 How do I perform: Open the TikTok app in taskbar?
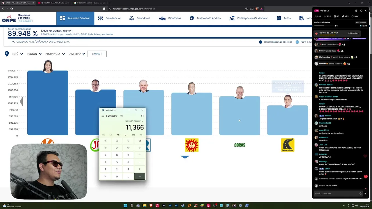[208, 206]
